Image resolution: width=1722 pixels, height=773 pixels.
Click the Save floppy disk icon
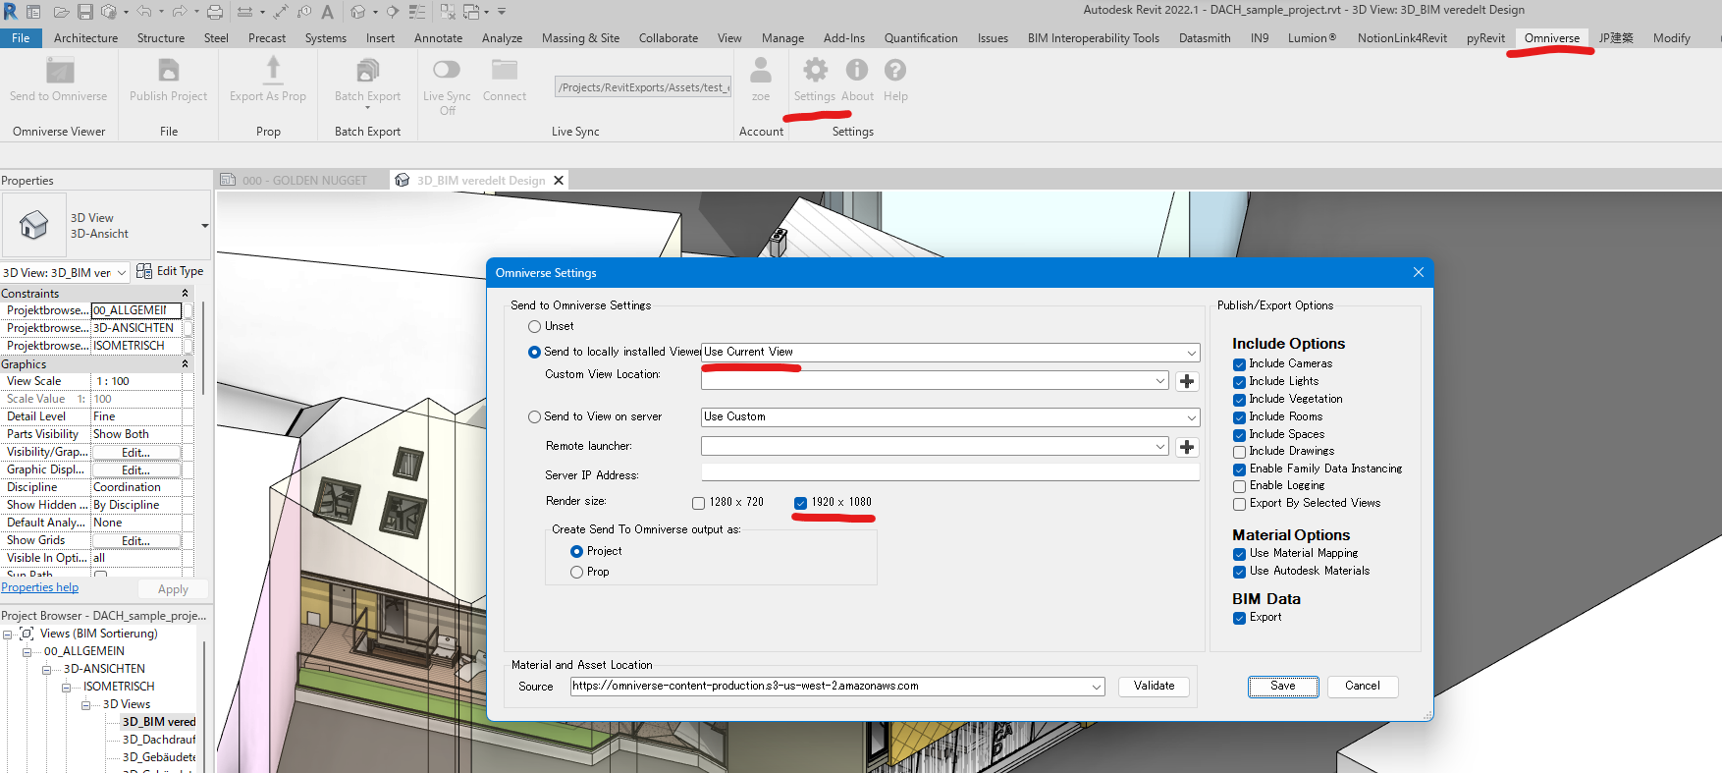click(x=85, y=12)
